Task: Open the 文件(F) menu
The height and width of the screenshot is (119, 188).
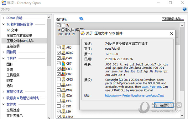Action: coord(6,9)
